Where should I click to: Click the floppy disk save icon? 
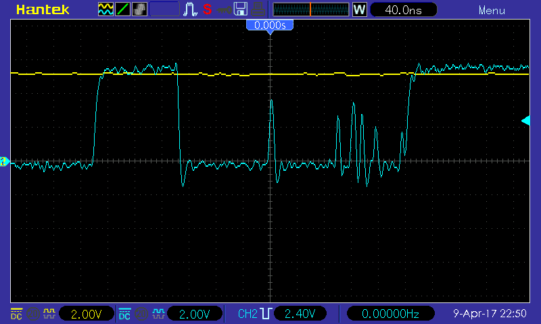(240, 9)
